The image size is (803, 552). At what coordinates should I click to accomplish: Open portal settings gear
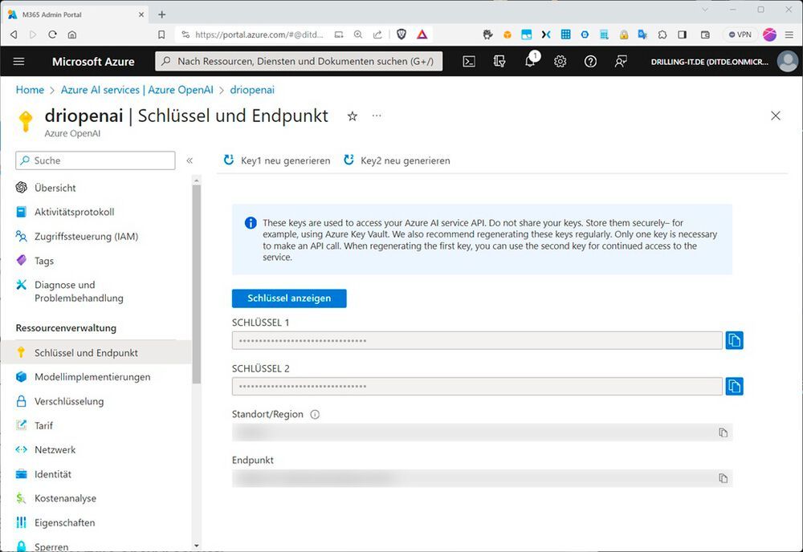coord(560,62)
